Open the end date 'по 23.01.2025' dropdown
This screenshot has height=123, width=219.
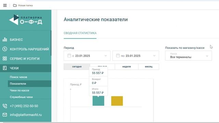[x=136, y=56]
